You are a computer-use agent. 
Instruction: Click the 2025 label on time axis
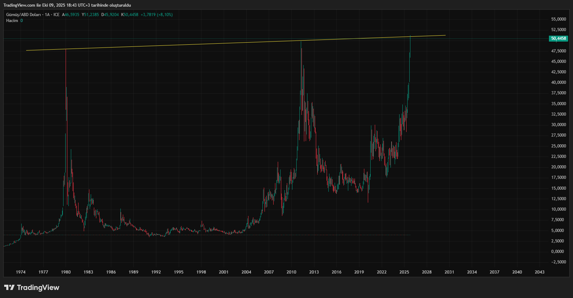point(404,272)
